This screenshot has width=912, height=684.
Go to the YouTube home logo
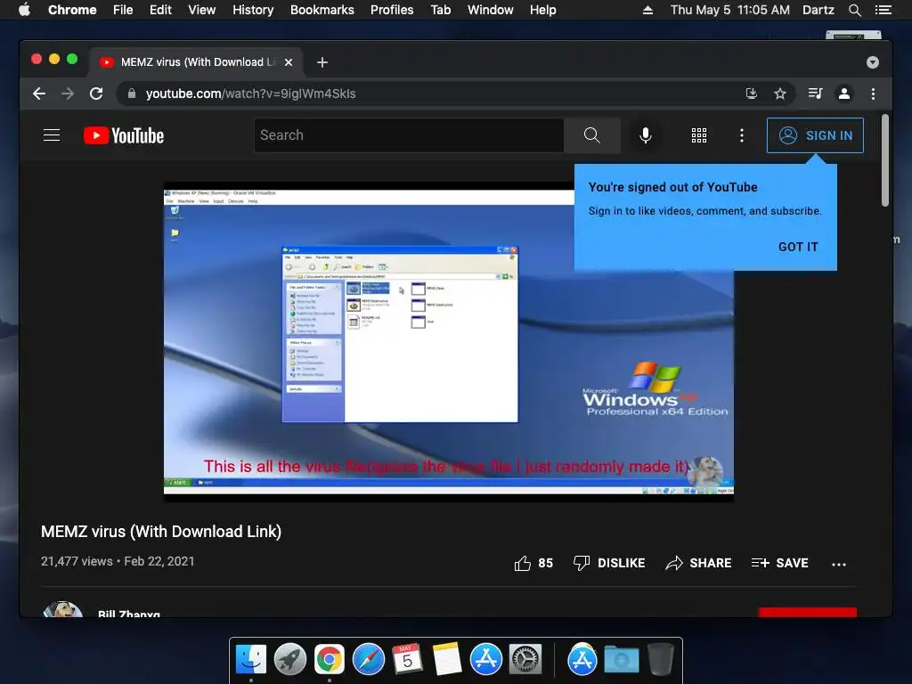point(124,135)
